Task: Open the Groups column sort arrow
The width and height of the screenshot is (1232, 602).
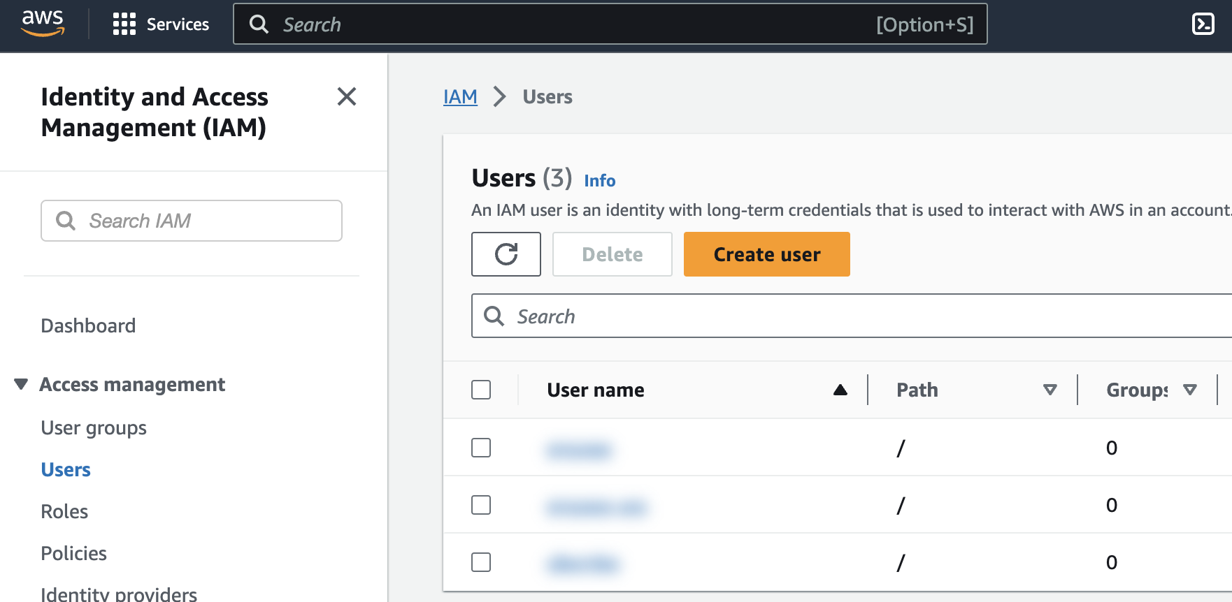Action: point(1190,390)
